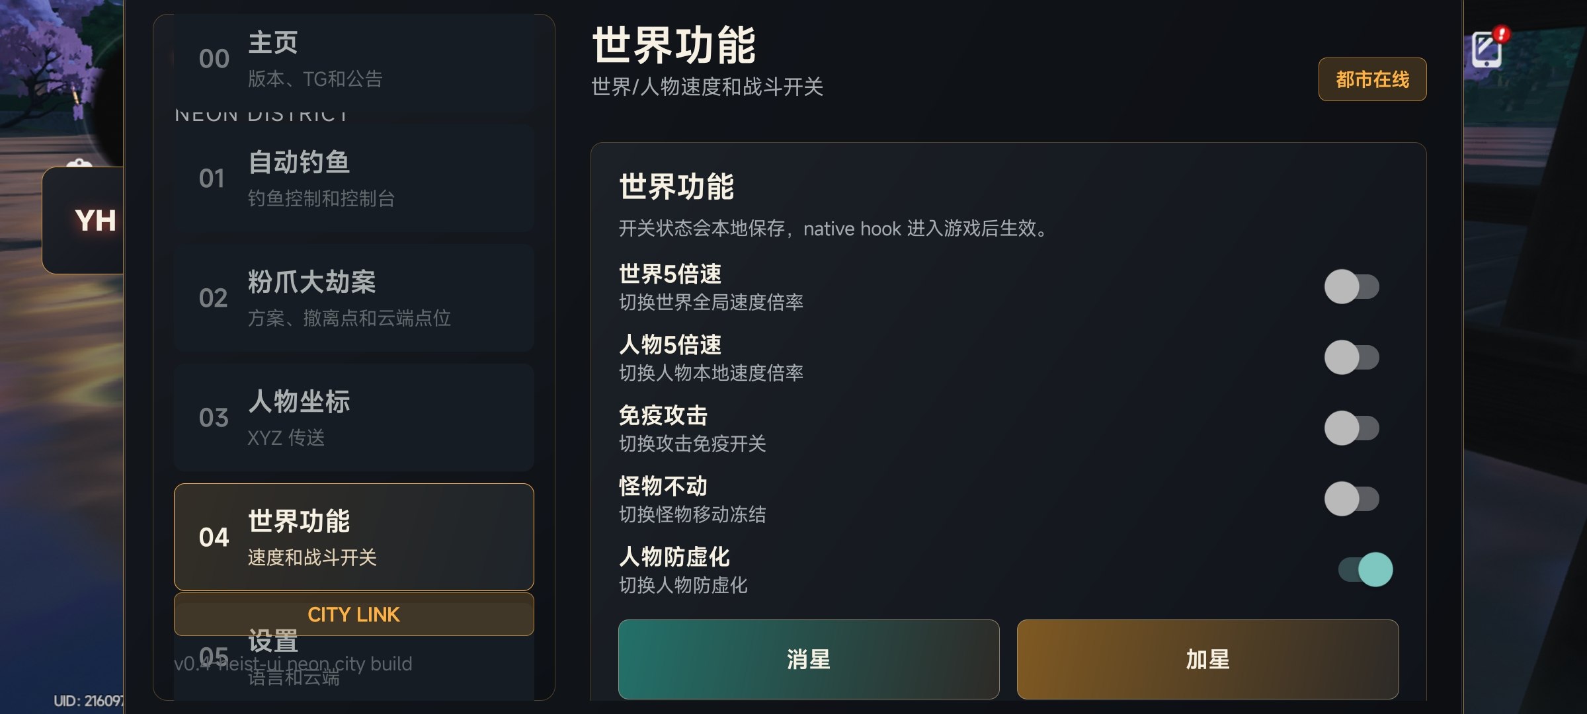Screen dimensions: 1587x714
Task: Click the 消星 button
Action: click(x=809, y=659)
